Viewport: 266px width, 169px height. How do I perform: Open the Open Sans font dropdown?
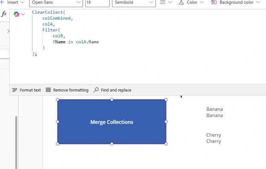tap(56, 3)
